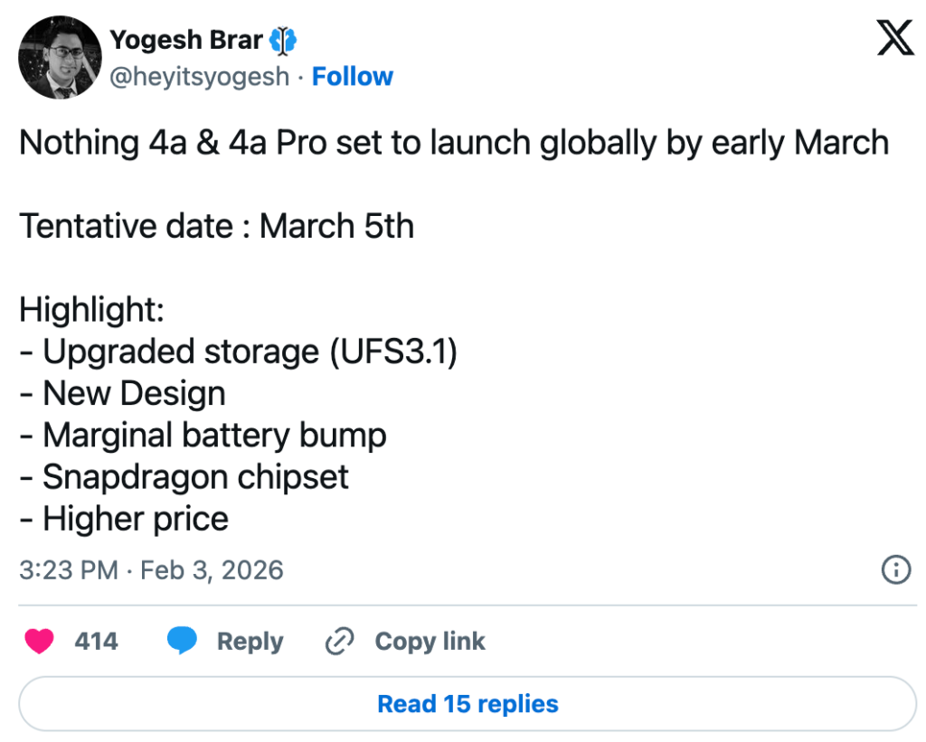Open the @heyitsyogesh handle link
This screenshot has width=926, height=742.
(199, 77)
